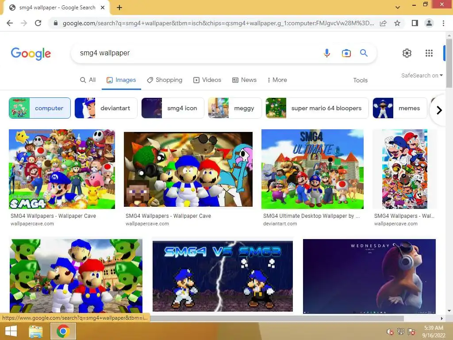
Task: Expand the SafeSearch on dropdown
Action: 422,75
